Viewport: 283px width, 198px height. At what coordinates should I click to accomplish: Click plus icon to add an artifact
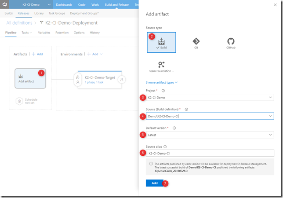(x=33, y=54)
